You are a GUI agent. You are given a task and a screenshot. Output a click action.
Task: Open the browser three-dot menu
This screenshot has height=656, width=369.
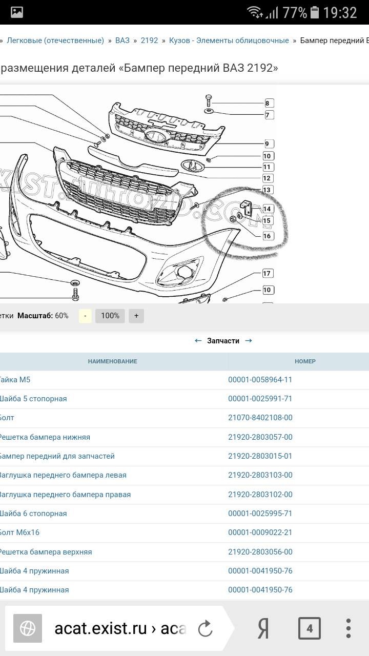(x=348, y=628)
